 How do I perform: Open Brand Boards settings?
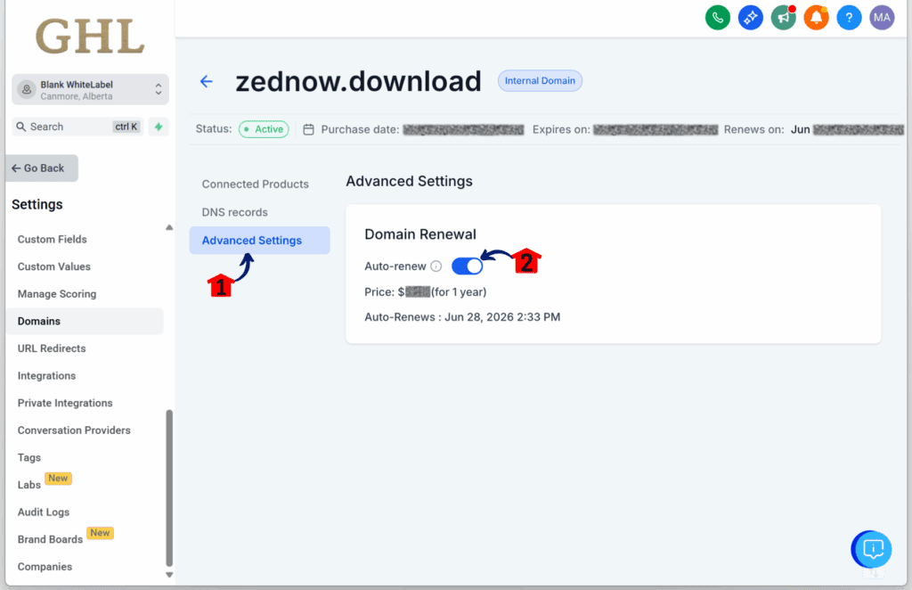[x=50, y=539]
